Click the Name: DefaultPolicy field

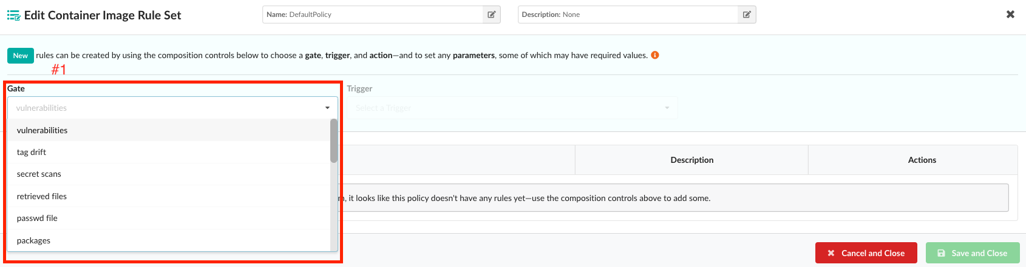pyautogui.click(x=373, y=15)
